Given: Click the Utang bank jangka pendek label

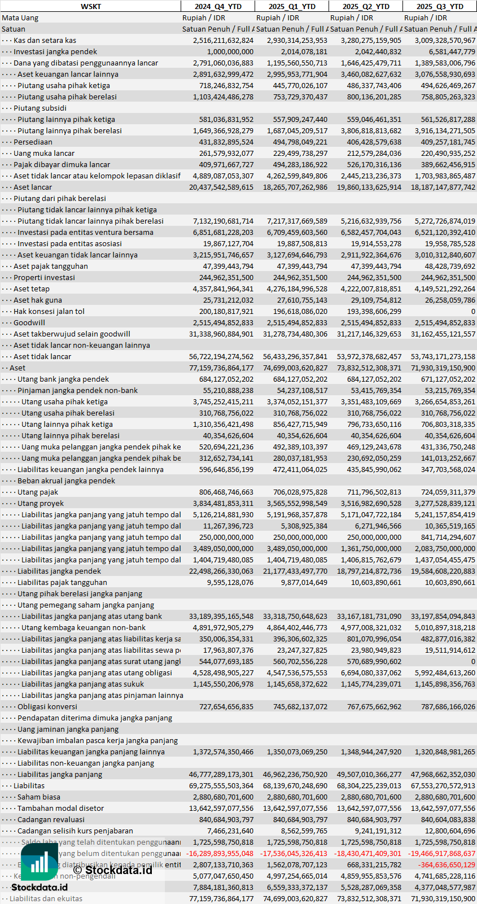Looking at the screenshot, I should (63, 379).
